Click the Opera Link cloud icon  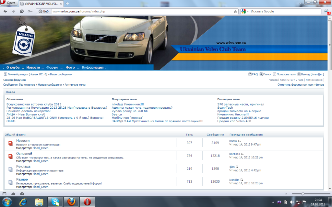click(x=13, y=193)
